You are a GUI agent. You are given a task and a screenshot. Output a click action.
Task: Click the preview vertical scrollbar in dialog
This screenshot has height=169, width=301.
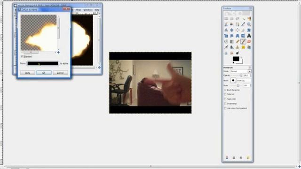coord(58,32)
